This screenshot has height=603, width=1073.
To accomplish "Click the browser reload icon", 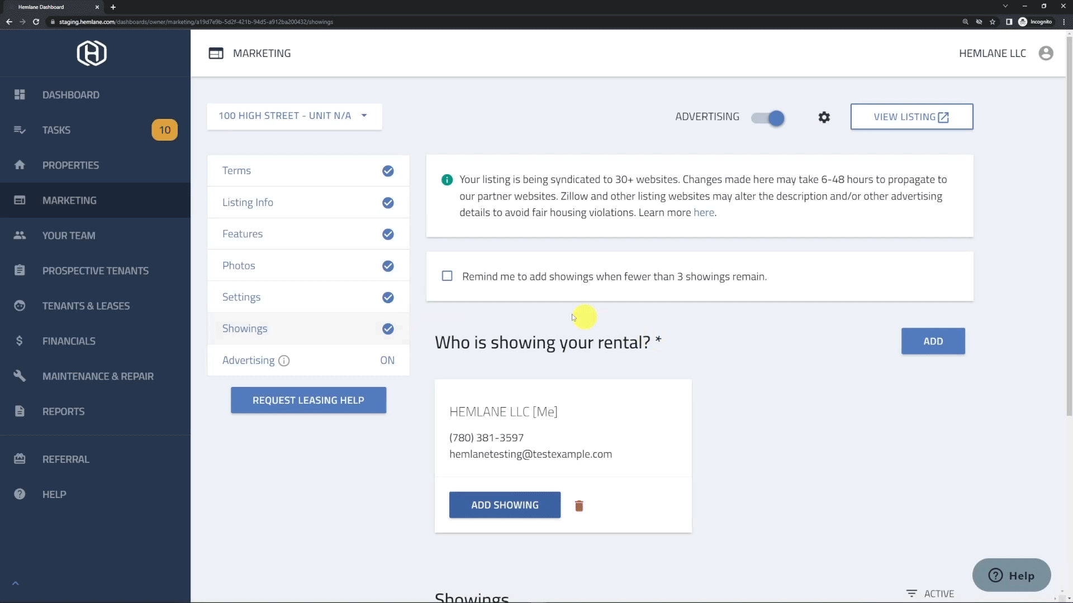I will [36, 22].
